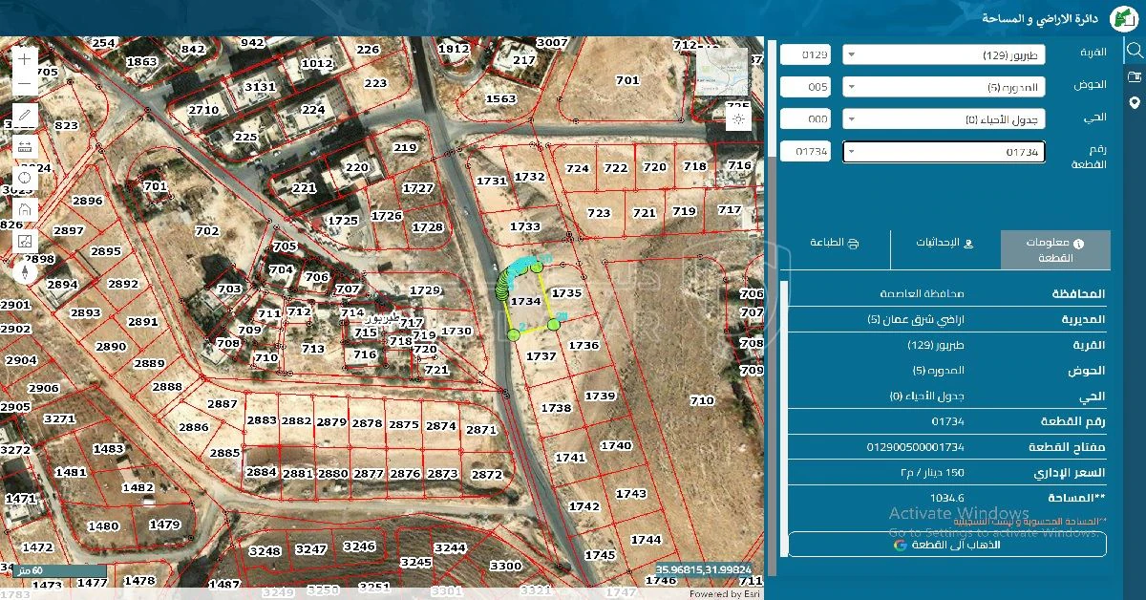
Task: Click the side panel vertical scrollbar
Action: pyautogui.click(x=773, y=306)
